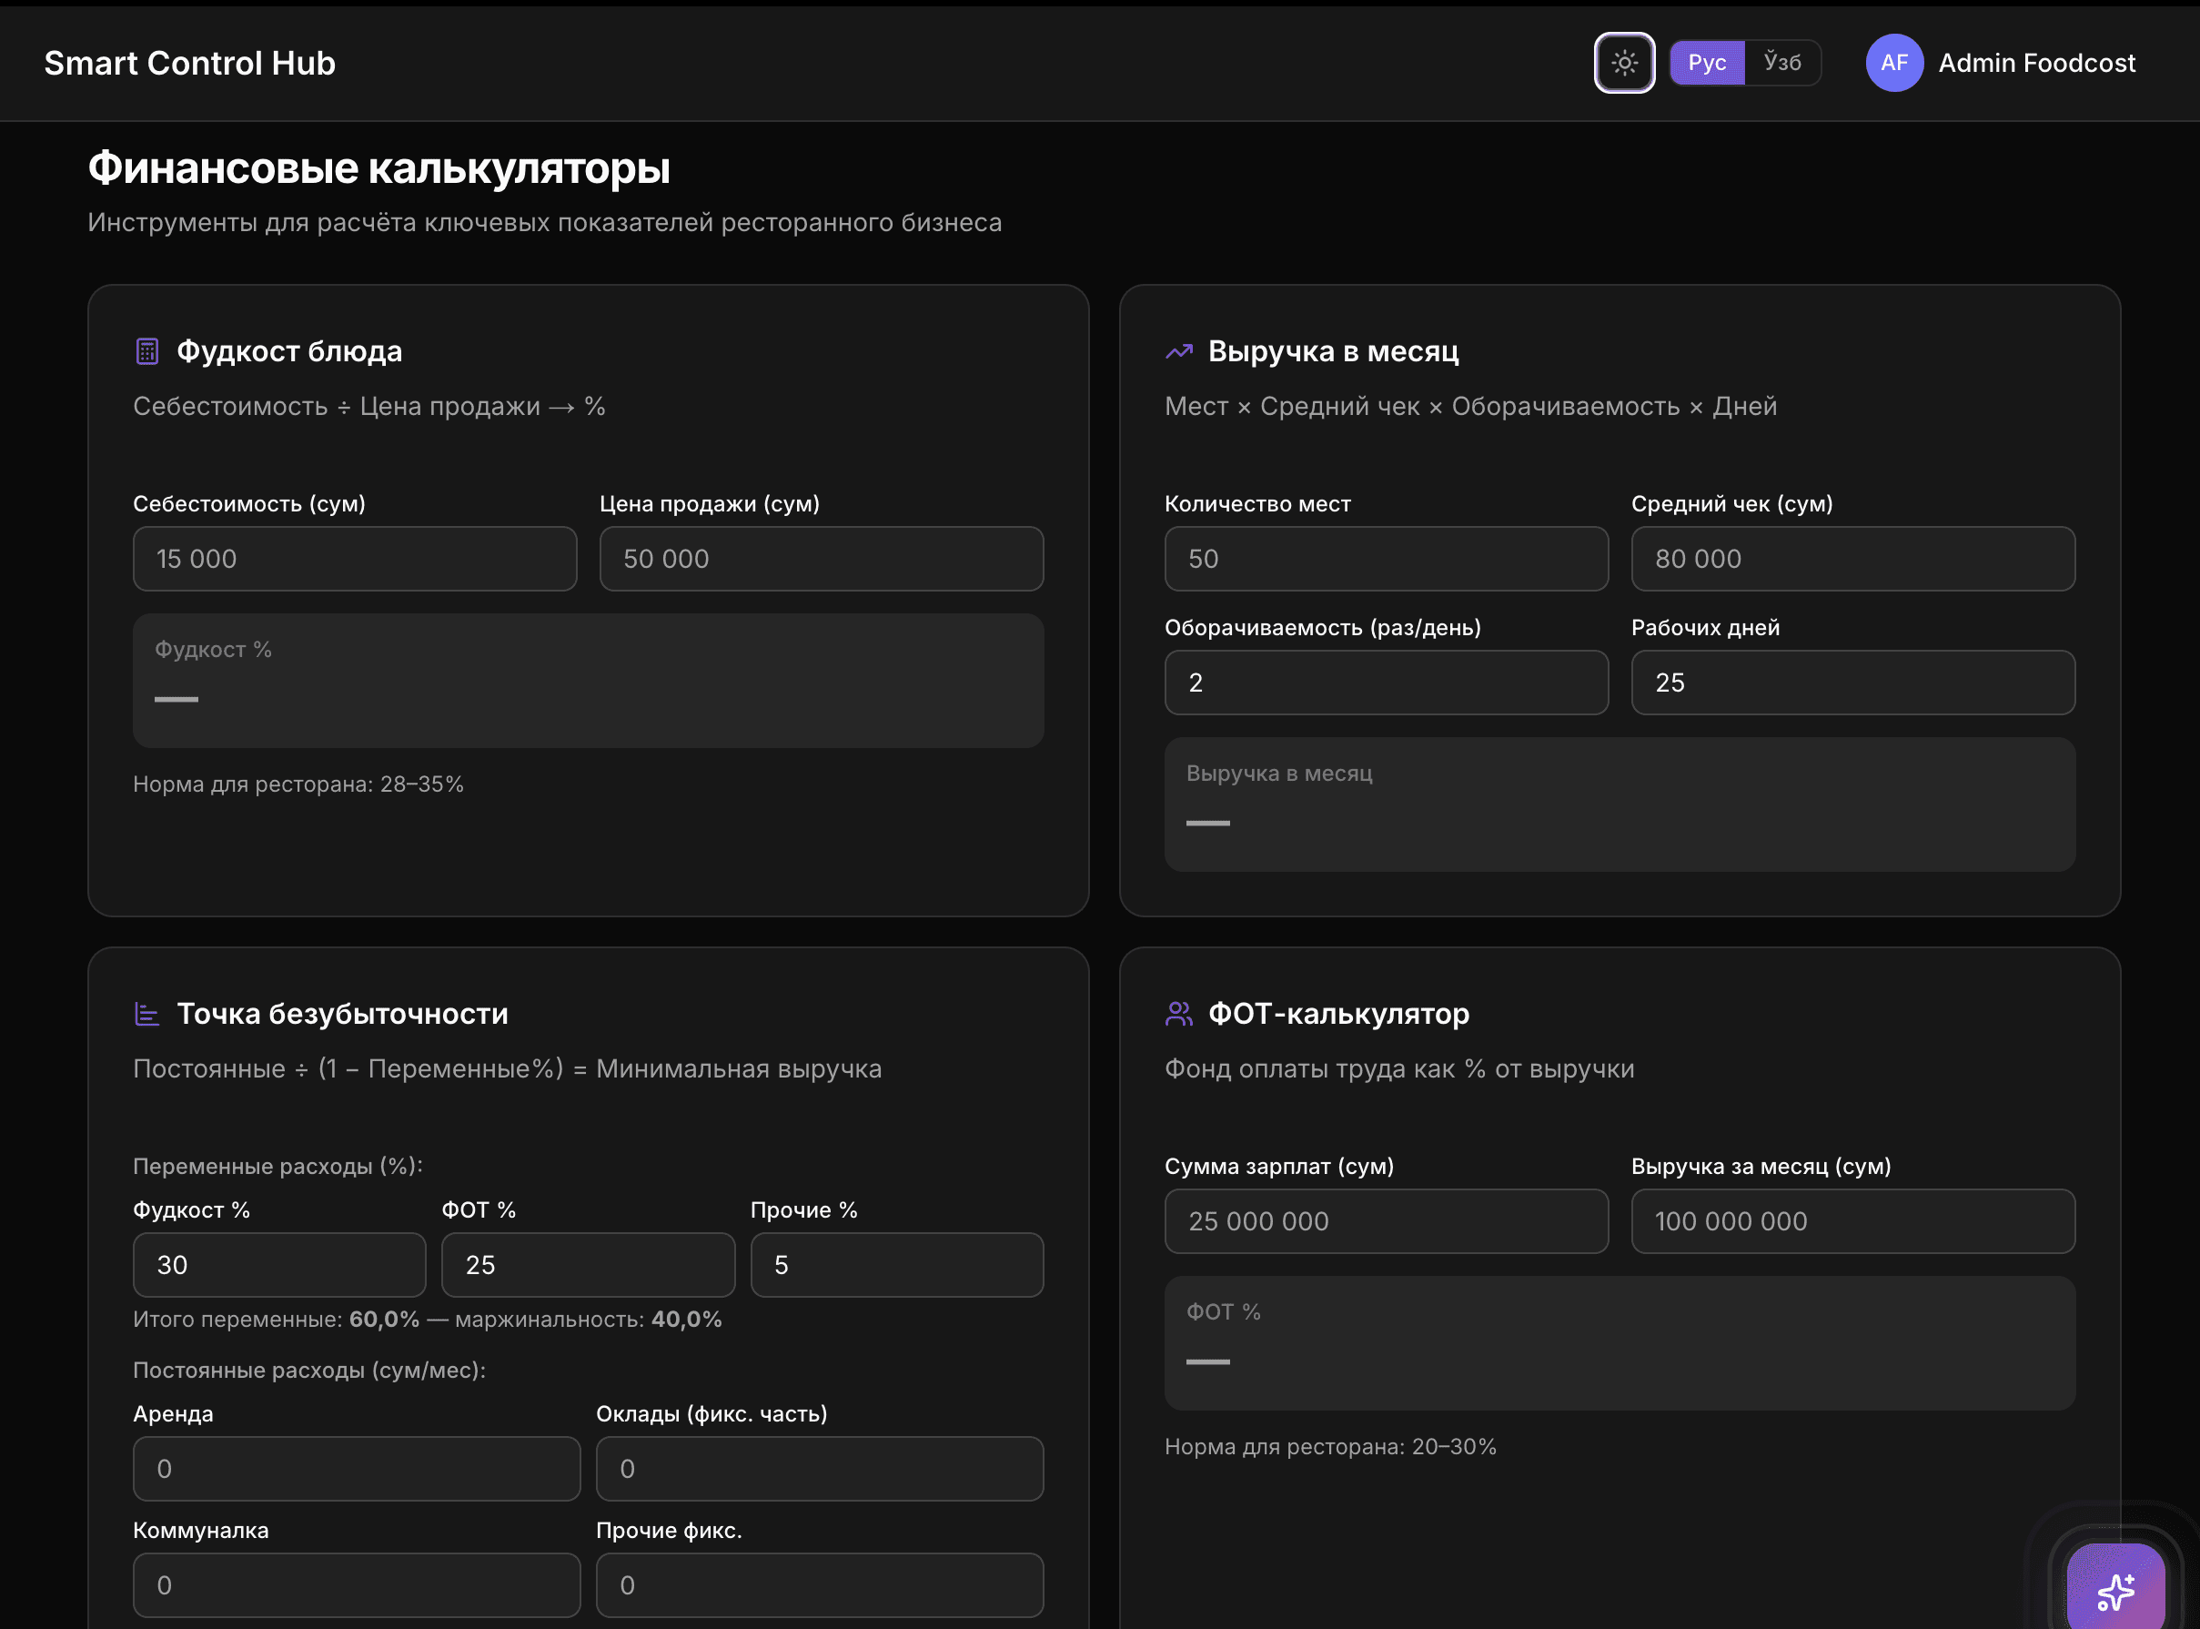Viewport: 2200px width, 1629px height.
Task: Click the text Норма для ресторана: 28–35%
Action: click(298, 784)
